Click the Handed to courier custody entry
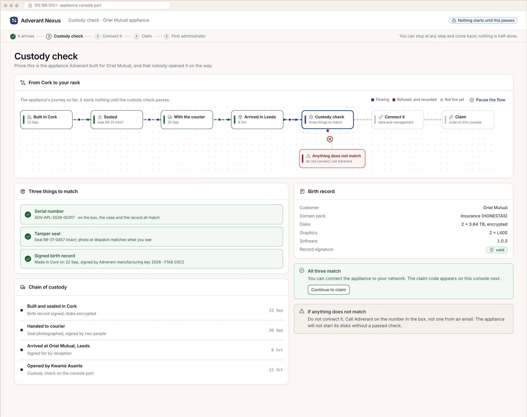Screen dimensions: 527x417 (152, 330)
